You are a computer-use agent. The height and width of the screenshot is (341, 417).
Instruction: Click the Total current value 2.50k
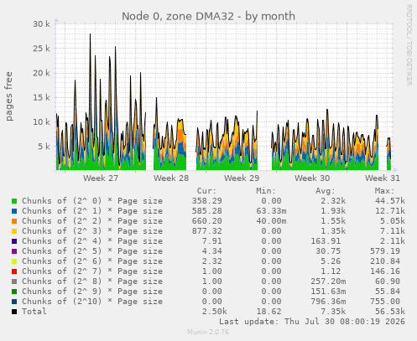tap(215, 312)
